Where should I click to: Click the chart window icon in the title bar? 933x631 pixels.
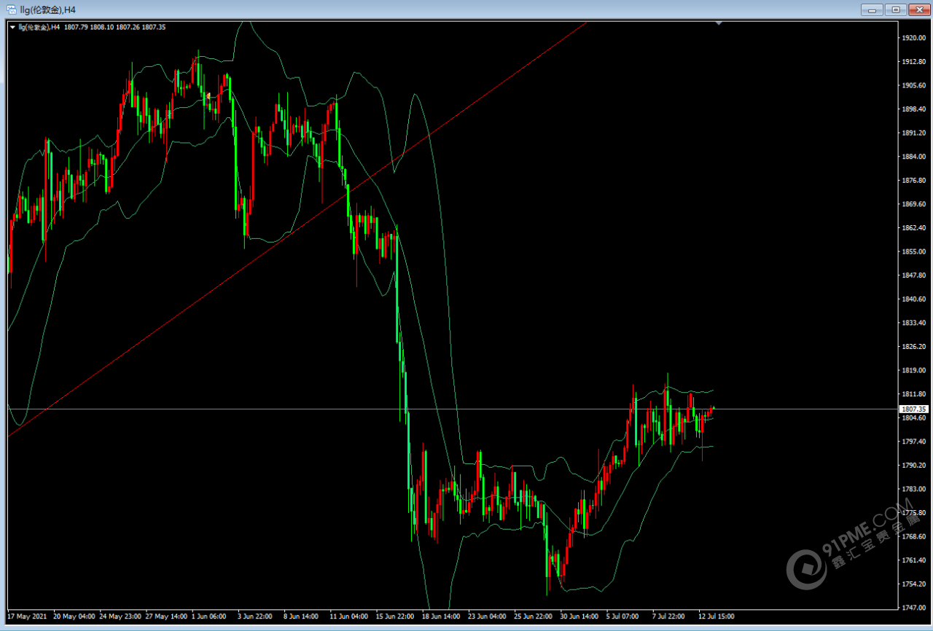click(12, 9)
